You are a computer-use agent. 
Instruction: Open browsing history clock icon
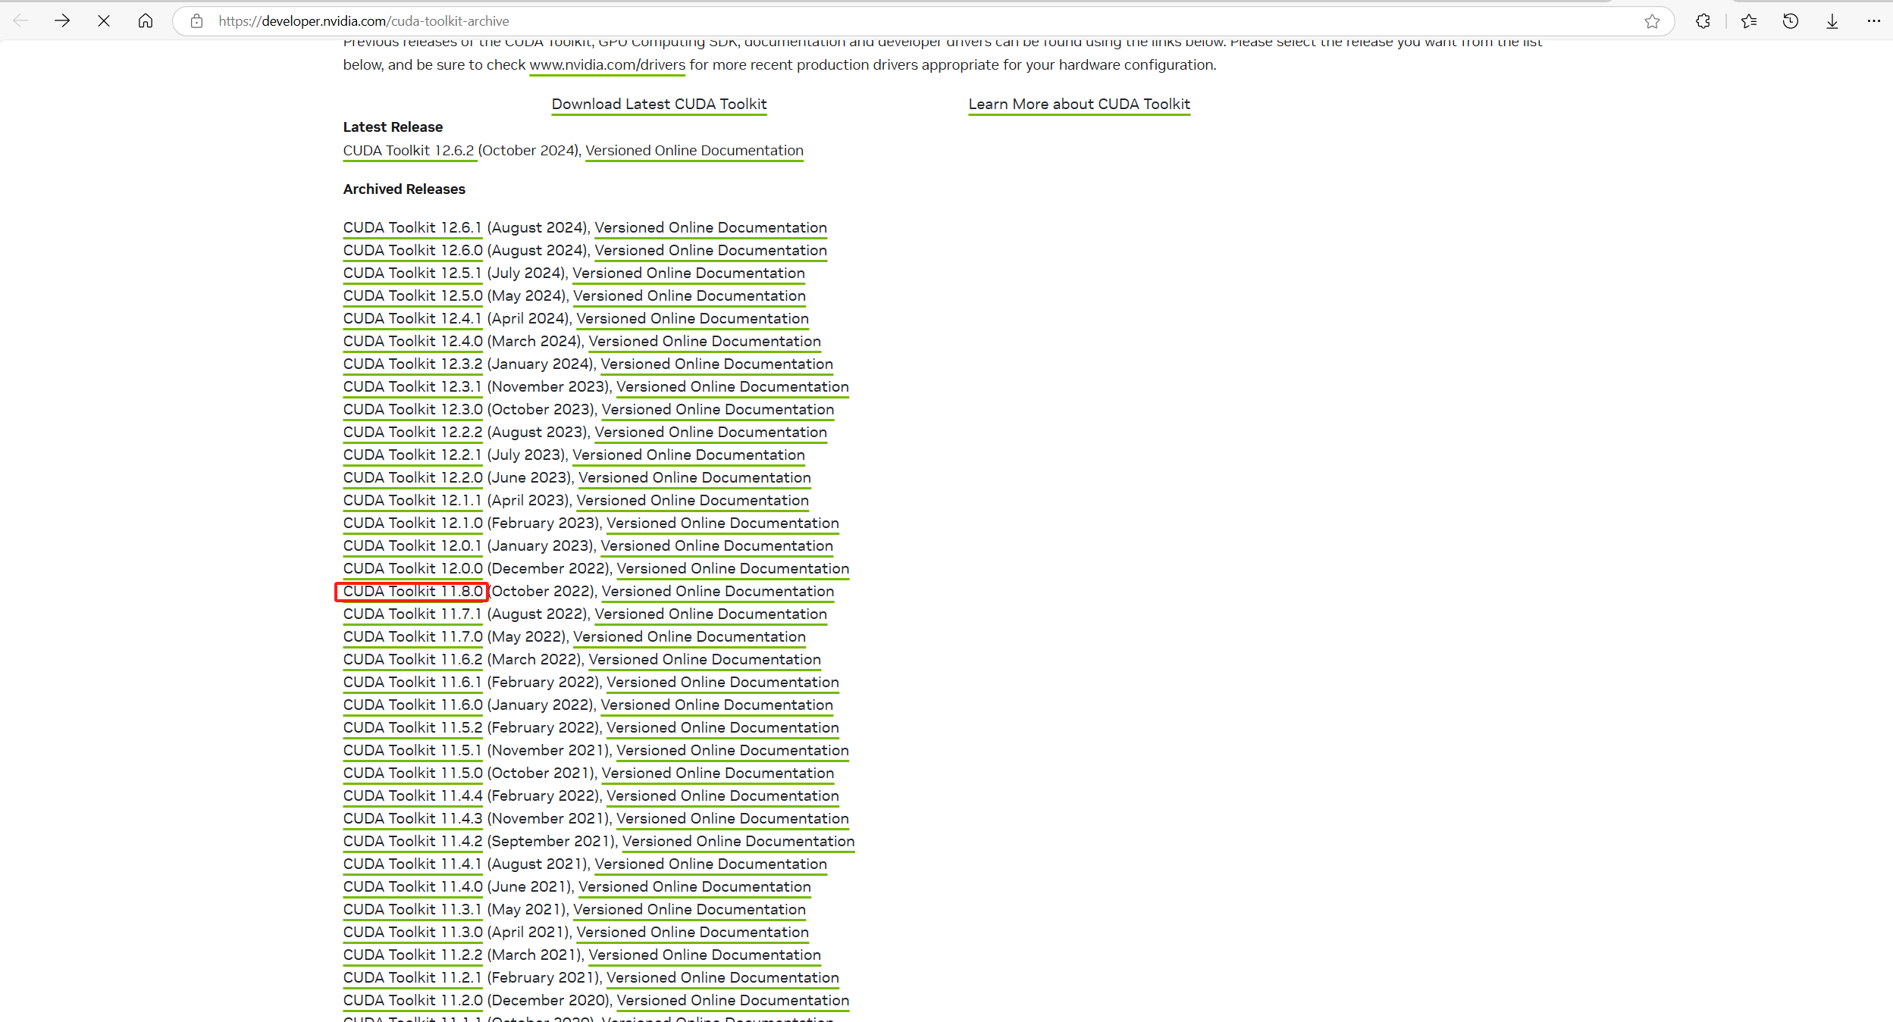(x=1791, y=21)
